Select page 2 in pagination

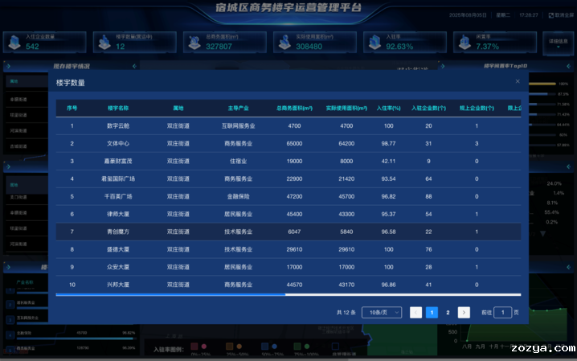[448, 312]
